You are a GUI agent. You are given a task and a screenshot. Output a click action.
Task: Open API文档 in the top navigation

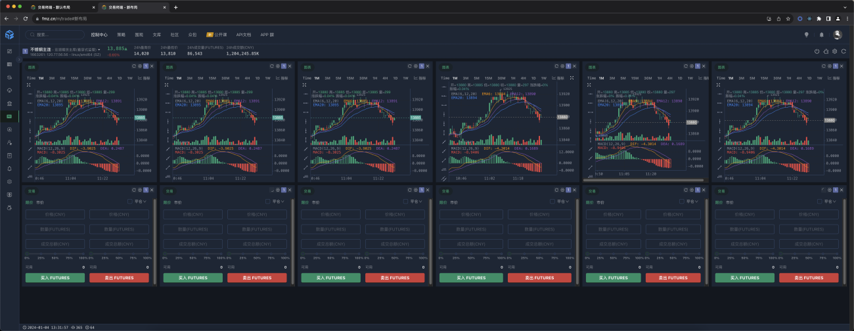tap(244, 34)
